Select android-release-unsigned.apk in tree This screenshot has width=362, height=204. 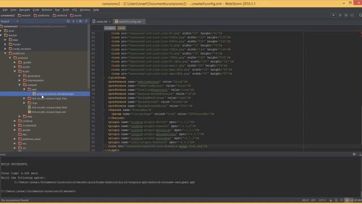[x=55, y=94]
